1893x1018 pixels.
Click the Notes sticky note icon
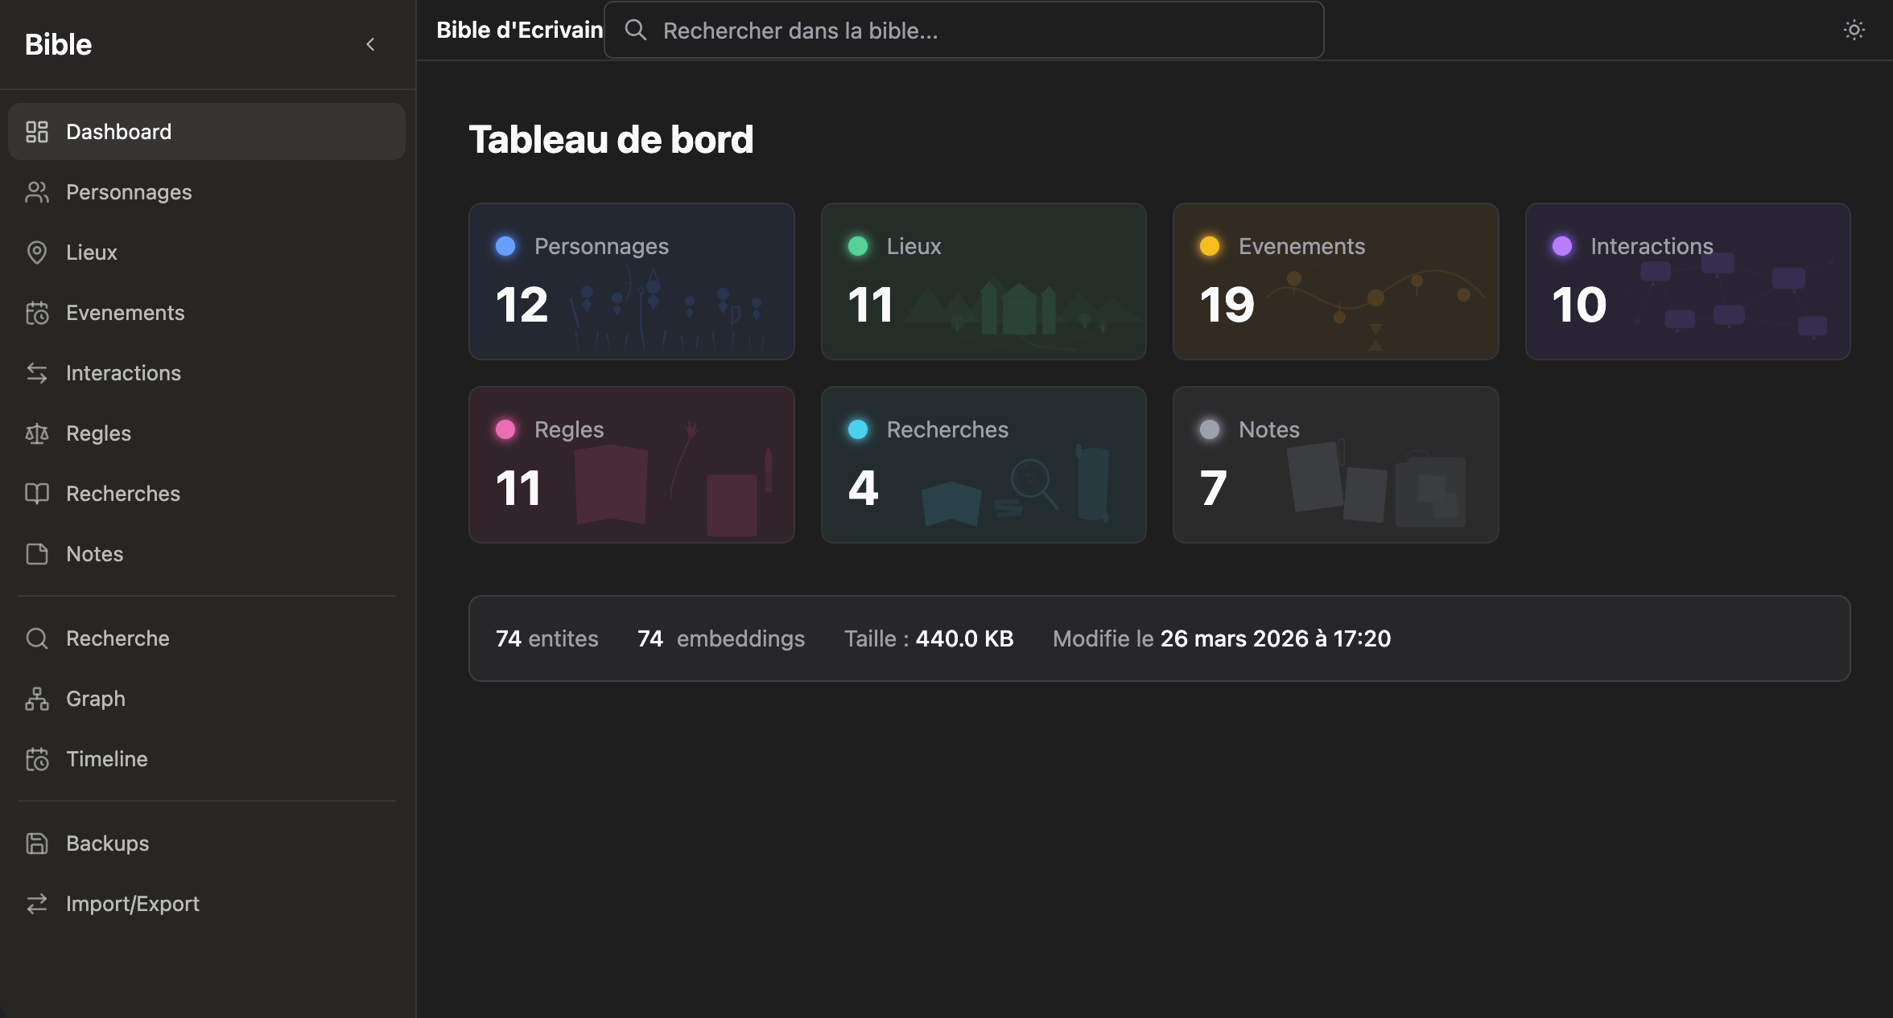pyautogui.click(x=37, y=554)
